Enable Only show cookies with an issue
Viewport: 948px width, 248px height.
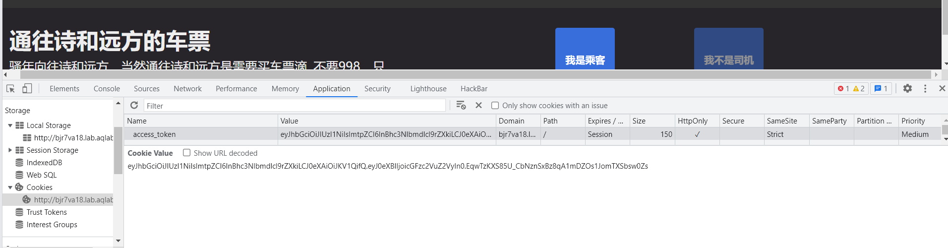(x=495, y=105)
